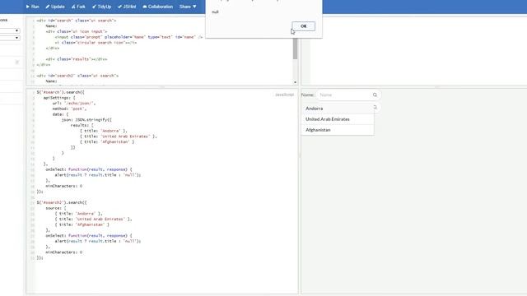Fork this fiddle
The width and height of the screenshot is (527, 296).
tap(78, 7)
